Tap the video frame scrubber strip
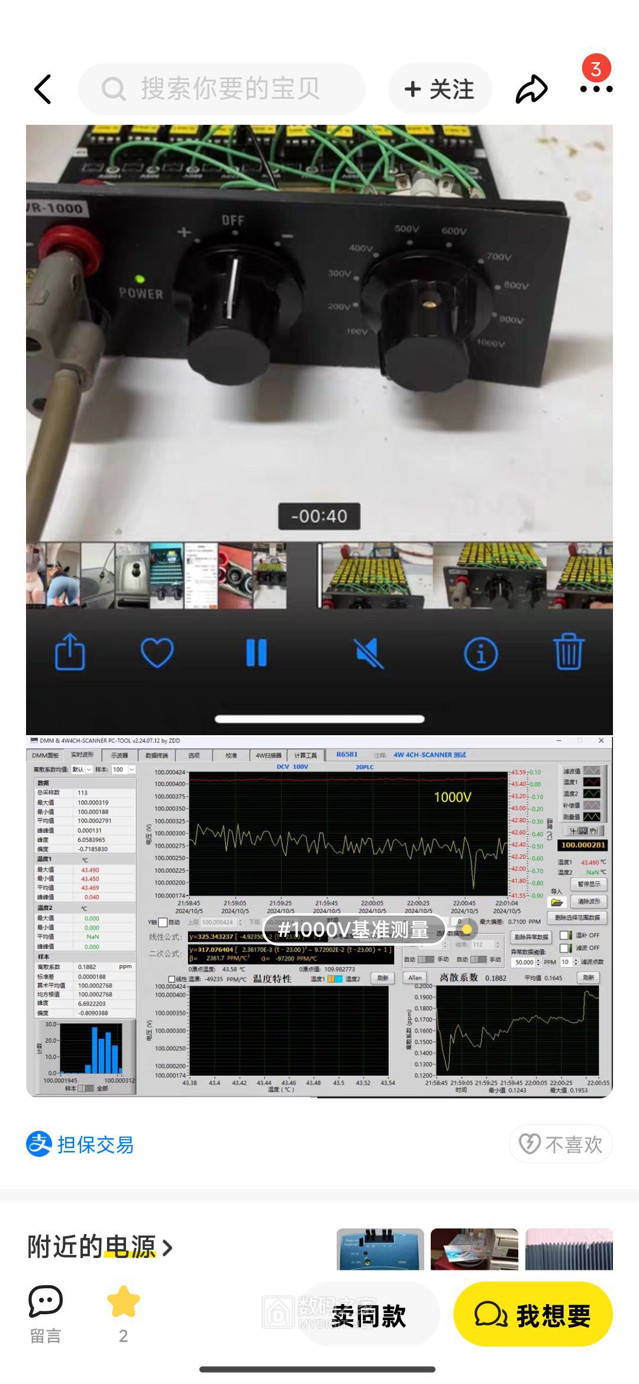The image size is (639, 1384). [319, 575]
